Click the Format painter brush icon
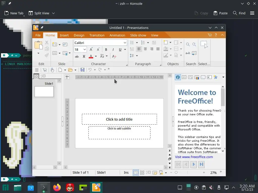The image size is (258, 193). 47,55
